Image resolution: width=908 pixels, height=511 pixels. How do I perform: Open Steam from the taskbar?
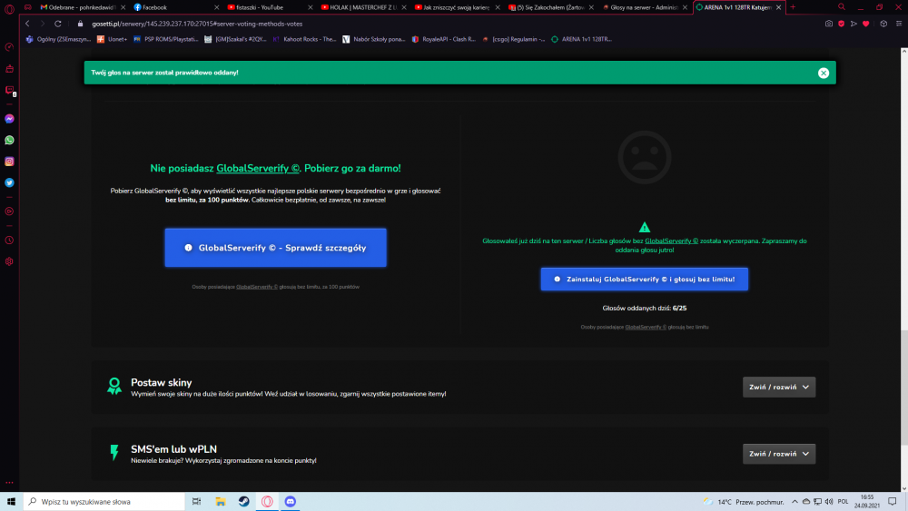coord(243,502)
